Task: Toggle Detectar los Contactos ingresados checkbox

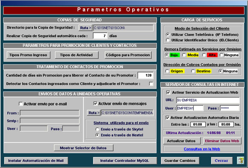Action: (x=151, y=84)
